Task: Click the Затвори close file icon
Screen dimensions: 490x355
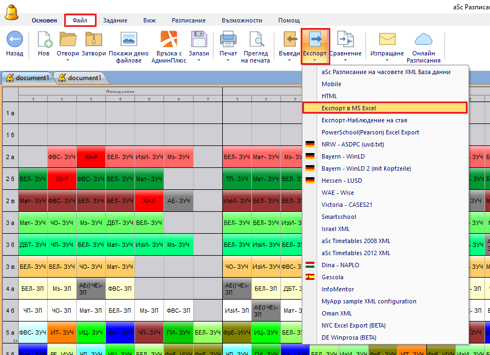Action: pos(94,40)
